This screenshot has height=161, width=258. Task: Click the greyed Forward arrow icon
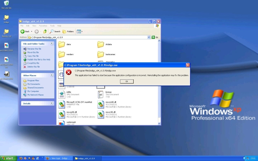(37, 31)
